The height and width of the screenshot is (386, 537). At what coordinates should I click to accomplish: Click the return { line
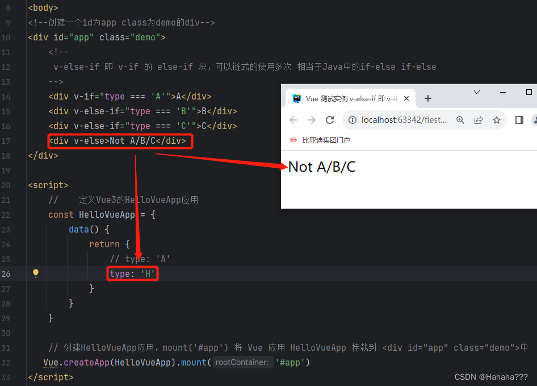pos(109,244)
